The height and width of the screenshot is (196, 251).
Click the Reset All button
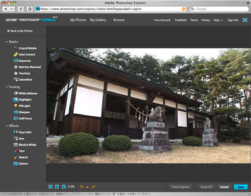click(x=206, y=187)
